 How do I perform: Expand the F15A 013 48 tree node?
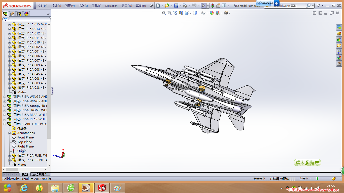[10, 29]
